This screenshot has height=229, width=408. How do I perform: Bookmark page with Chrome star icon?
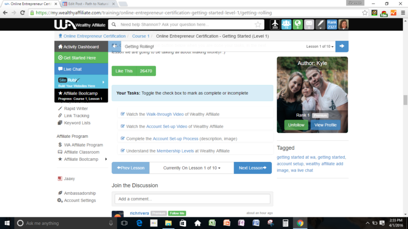pyautogui.click(x=365, y=13)
